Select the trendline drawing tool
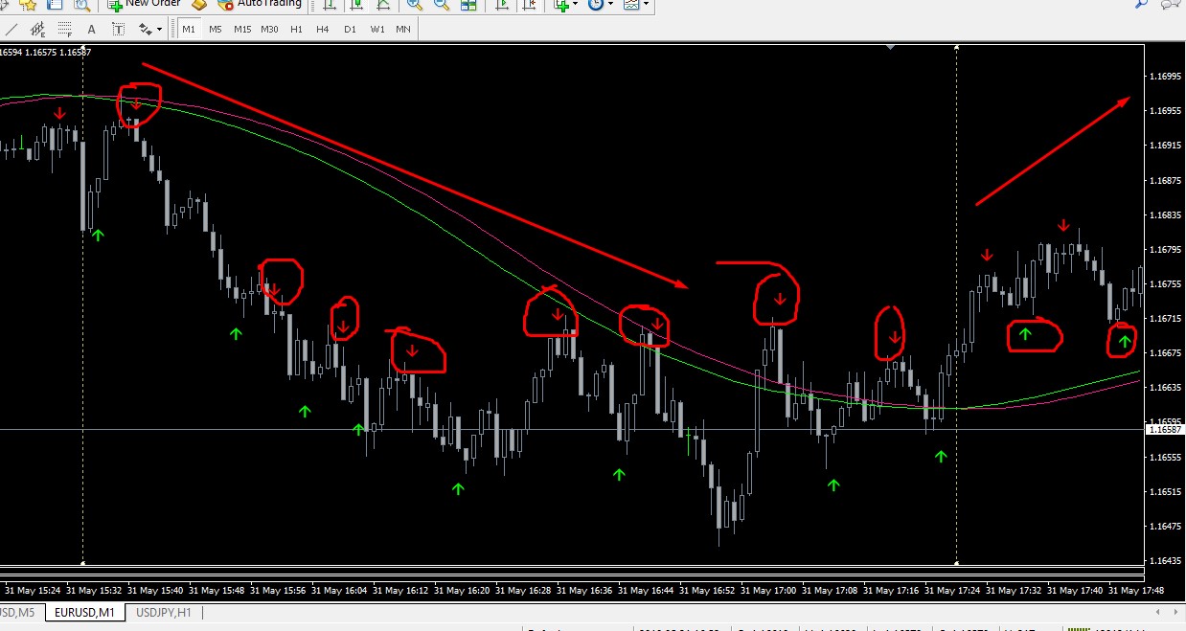The height and width of the screenshot is (631, 1186). coord(11,30)
